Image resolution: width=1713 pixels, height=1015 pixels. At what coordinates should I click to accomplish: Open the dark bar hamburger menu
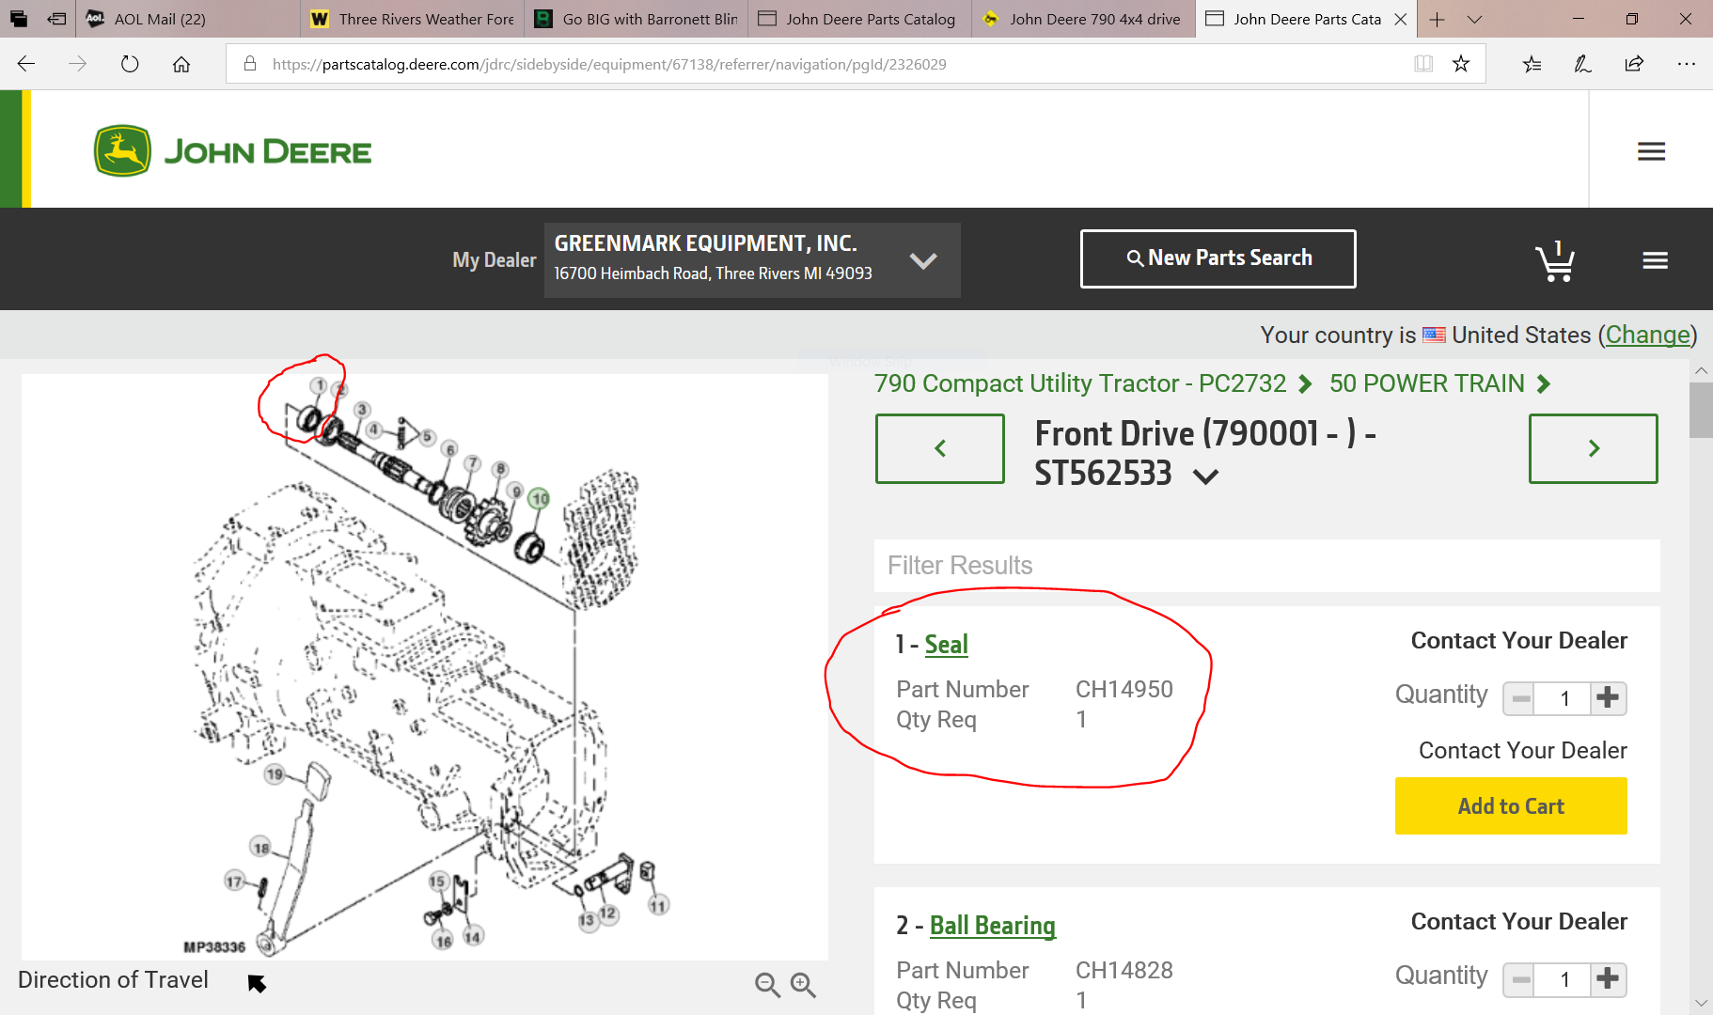(x=1655, y=260)
